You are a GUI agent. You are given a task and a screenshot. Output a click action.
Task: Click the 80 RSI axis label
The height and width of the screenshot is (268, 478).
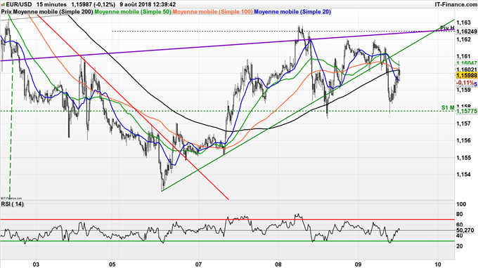click(460, 214)
